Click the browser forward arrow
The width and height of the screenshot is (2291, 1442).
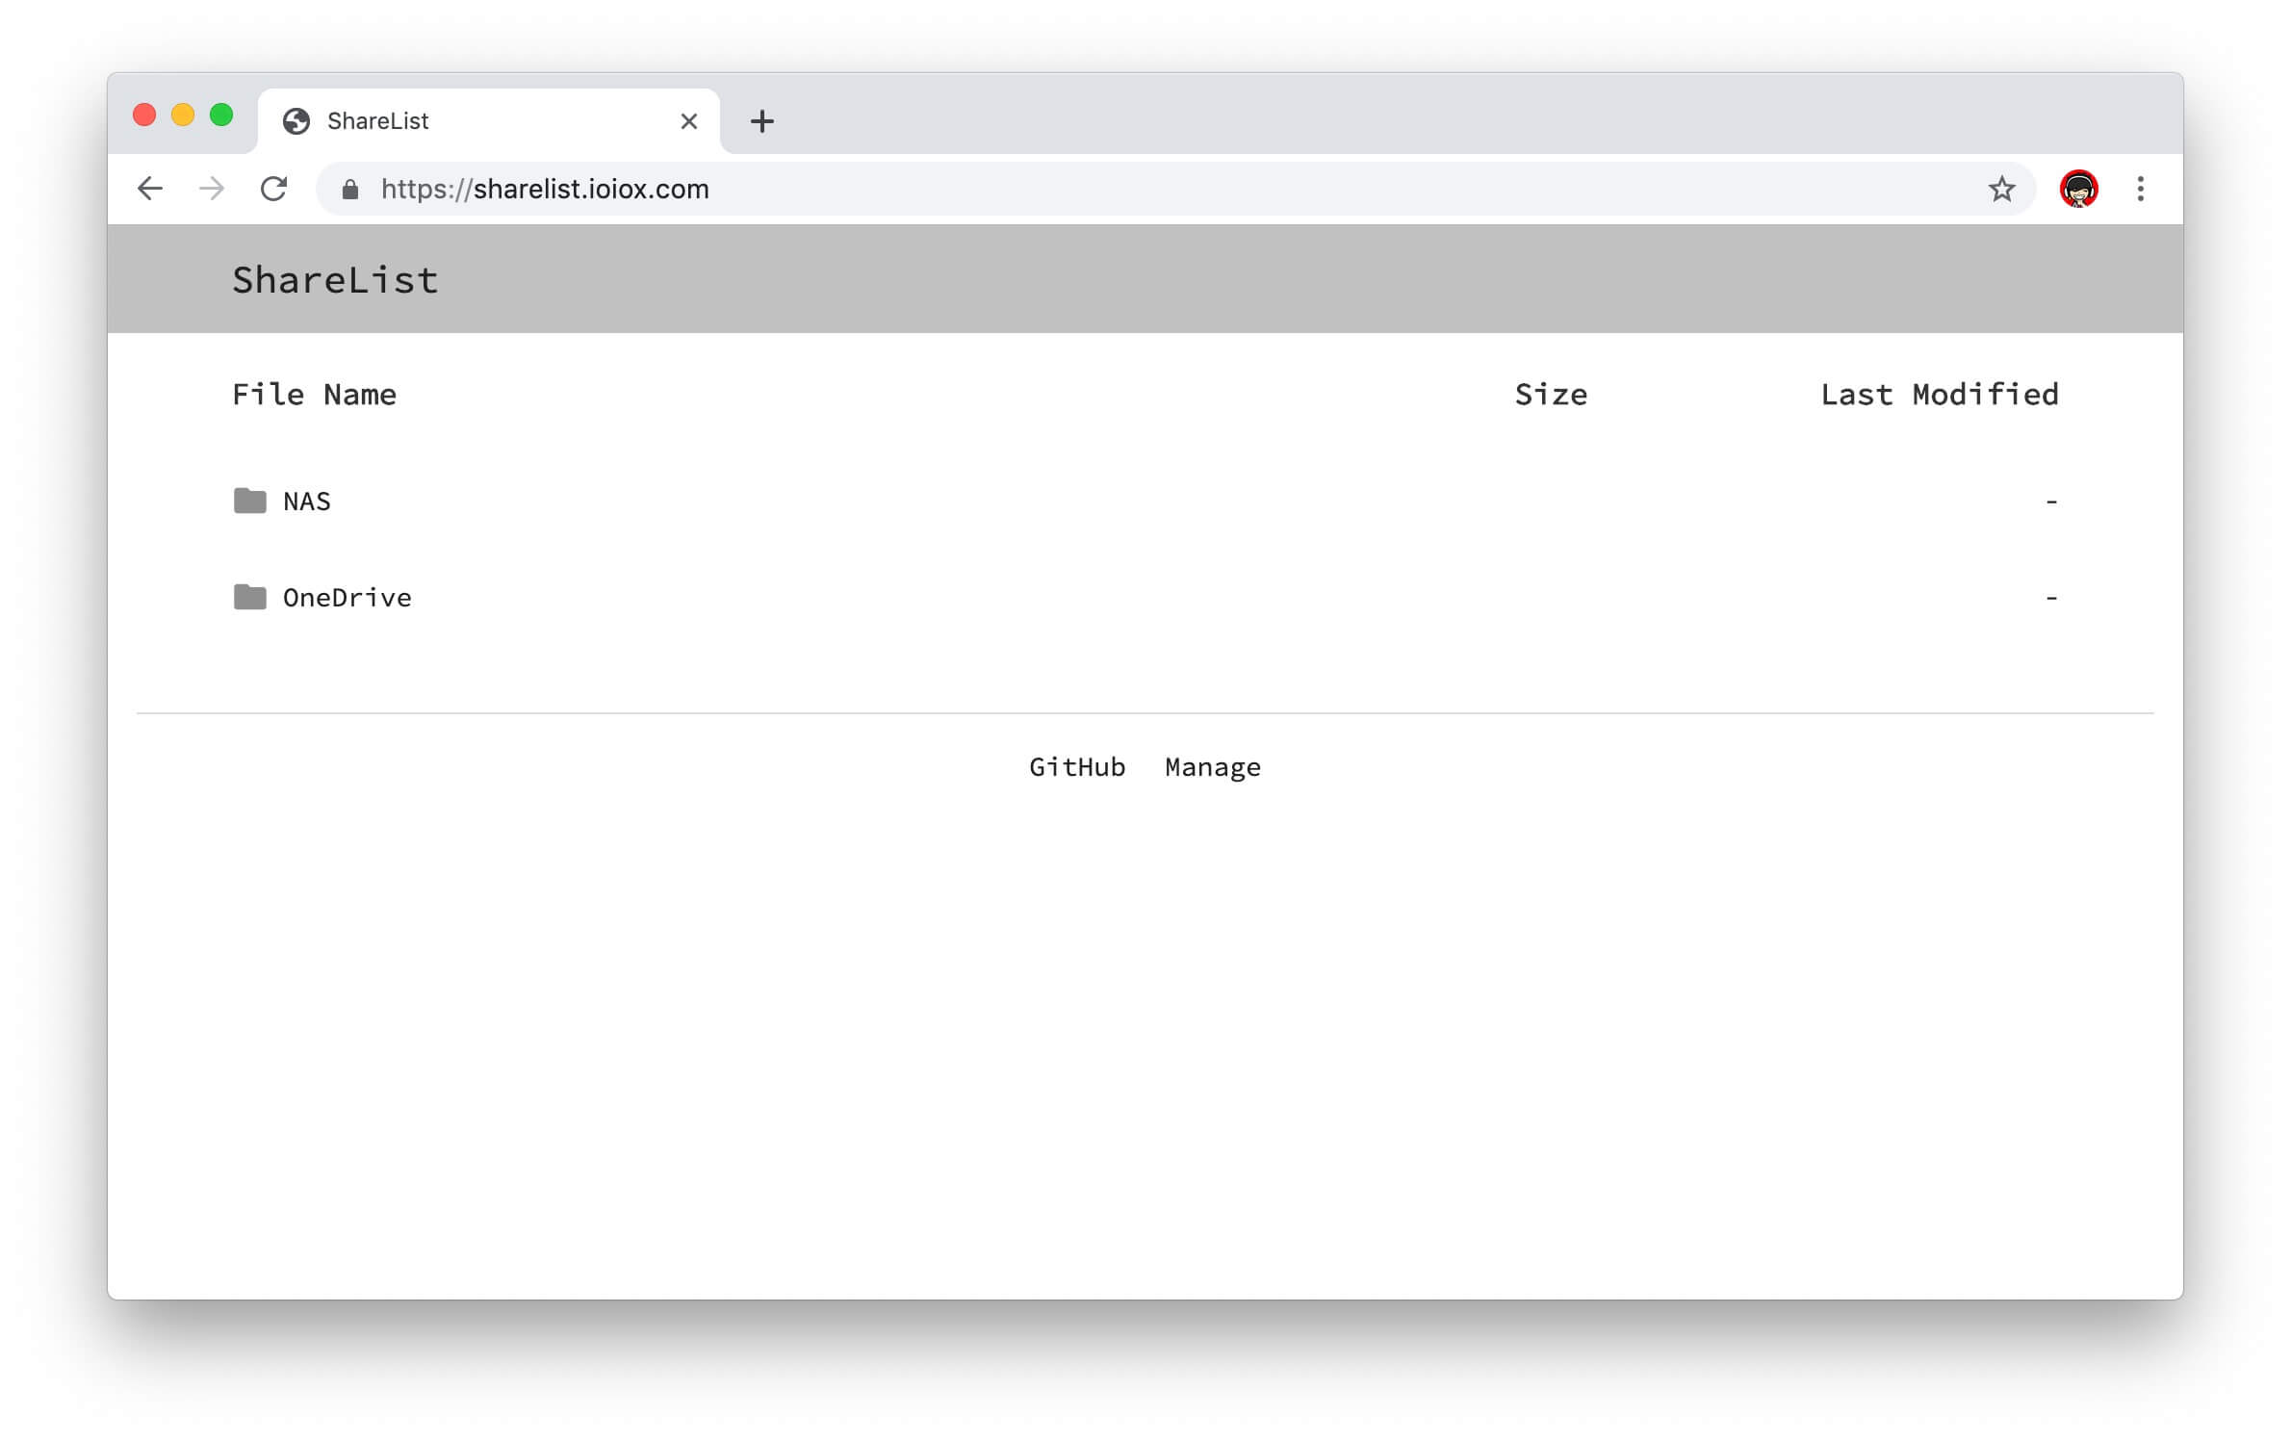point(212,189)
